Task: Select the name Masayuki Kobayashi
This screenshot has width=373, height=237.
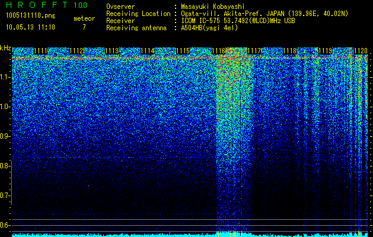Action: click(x=213, y=7)
